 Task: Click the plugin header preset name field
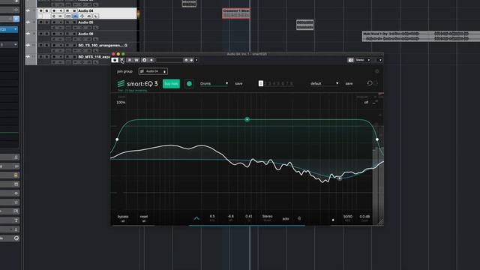pyautogui.click(x=169, y=60)
